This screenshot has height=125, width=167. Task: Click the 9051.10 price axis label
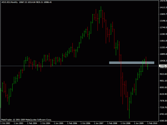click(x=163, y=81)
